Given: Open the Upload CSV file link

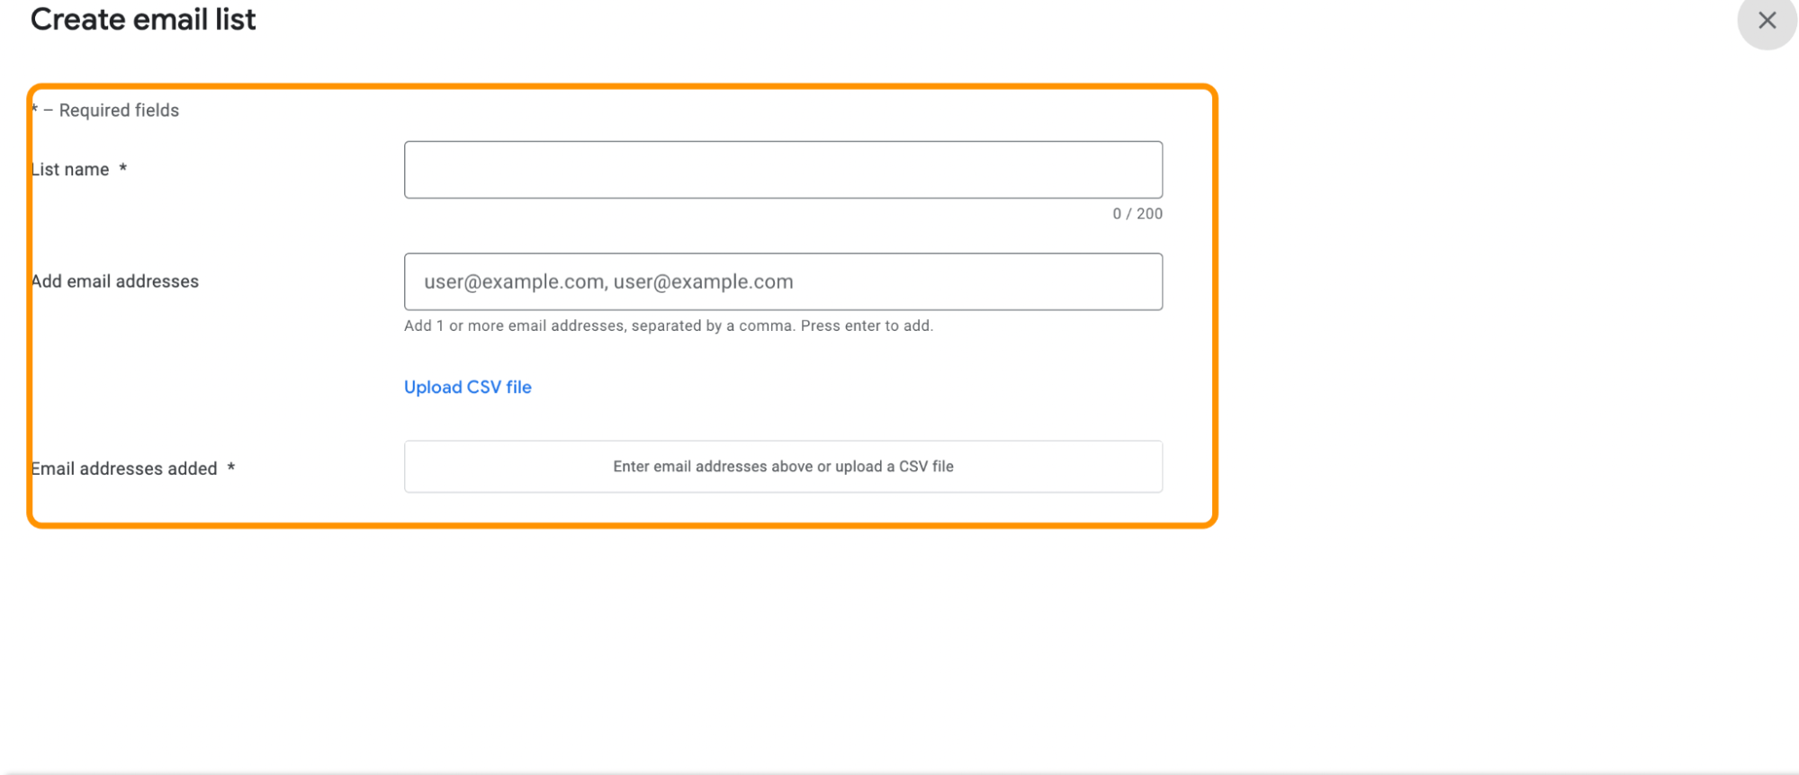Looking at the screenshot, I should click(x=467, y=387).
